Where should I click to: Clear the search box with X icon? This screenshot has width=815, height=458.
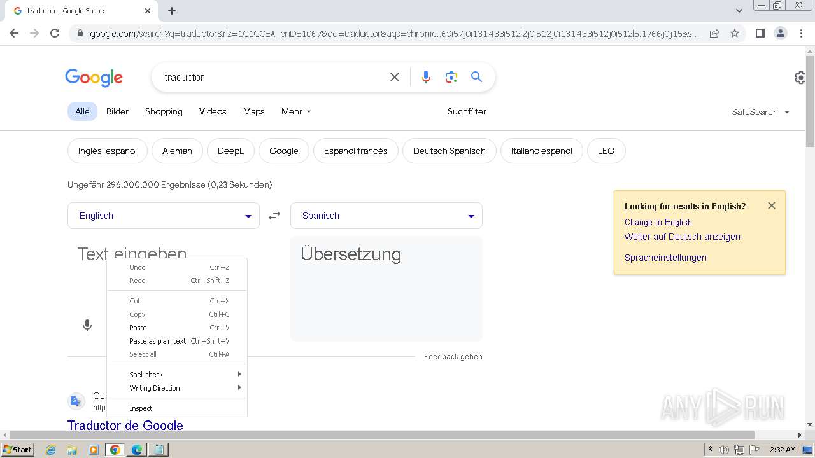click(395, 77)
